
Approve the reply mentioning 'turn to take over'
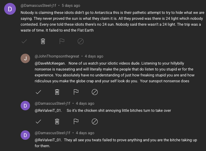[38, 121]
